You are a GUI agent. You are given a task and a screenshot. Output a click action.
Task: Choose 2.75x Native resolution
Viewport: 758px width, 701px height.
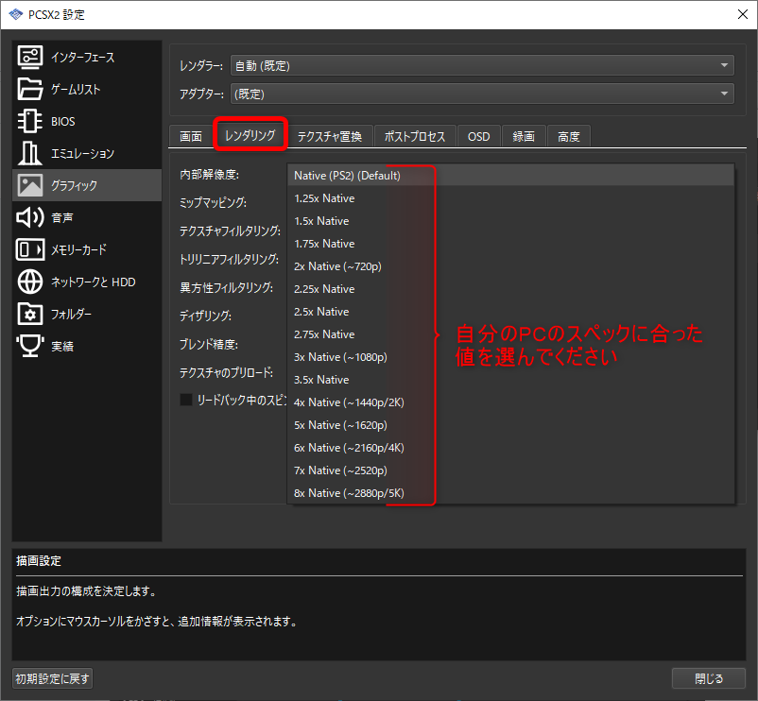tap(511, 334)
